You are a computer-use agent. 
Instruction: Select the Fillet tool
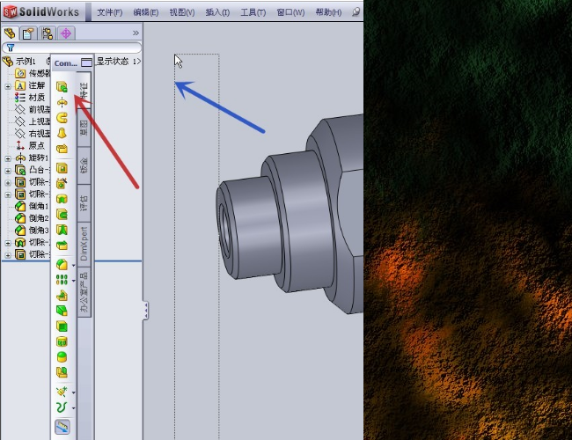[62, 264]
